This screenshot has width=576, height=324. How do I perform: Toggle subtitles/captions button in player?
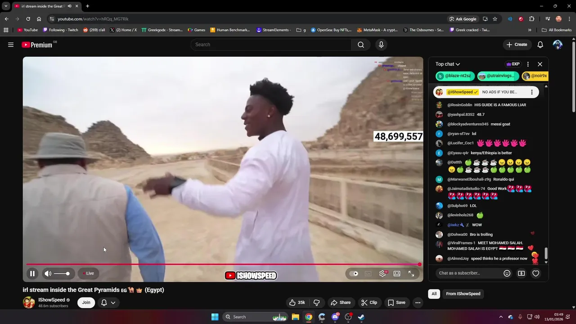[x=368, y=273]
